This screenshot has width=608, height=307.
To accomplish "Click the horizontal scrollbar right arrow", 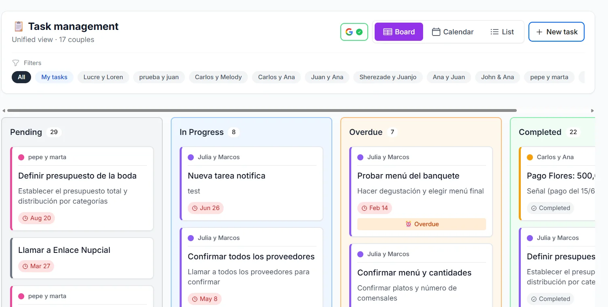I will [x=592, y=110].
